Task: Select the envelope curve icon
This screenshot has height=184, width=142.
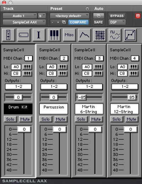Action: pyautogui.click(x=84, y=35)
